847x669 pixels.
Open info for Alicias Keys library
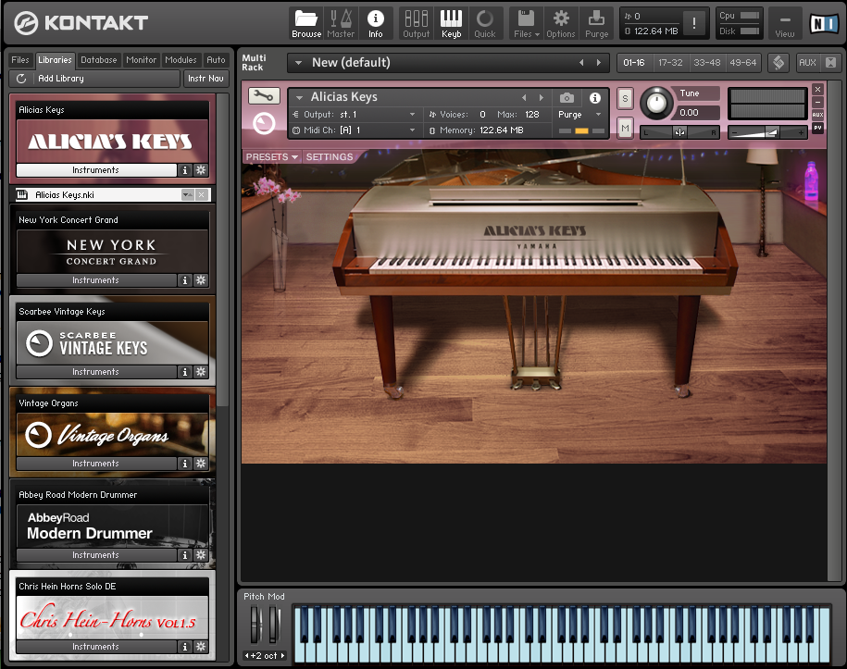click(x=185, y=170)
